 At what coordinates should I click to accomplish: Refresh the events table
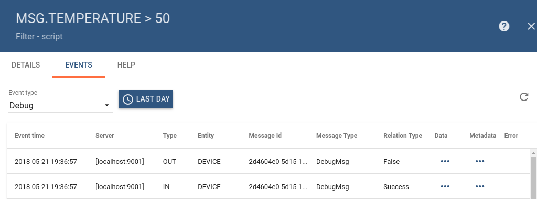524,97
